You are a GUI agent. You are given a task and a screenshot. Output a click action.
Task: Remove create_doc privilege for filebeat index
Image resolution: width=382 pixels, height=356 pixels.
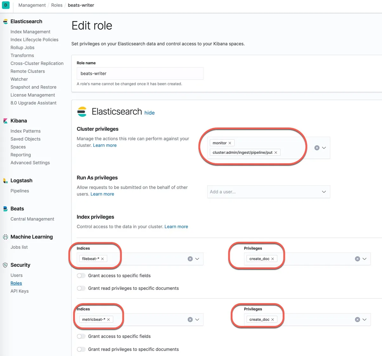[x=273, y=259]
